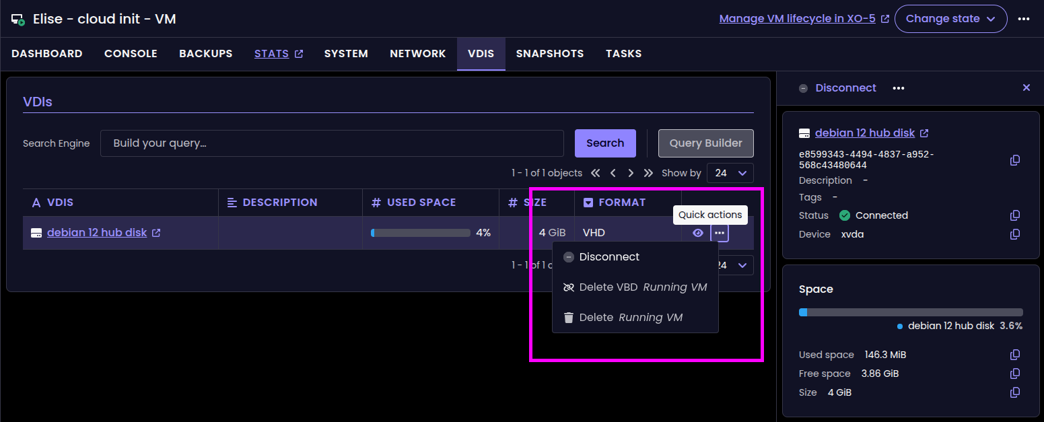Viewport: 1044px width, 422px height.
Task: Open the Change state dropdown
Action: pyautogui.click(x=950, y=19)
